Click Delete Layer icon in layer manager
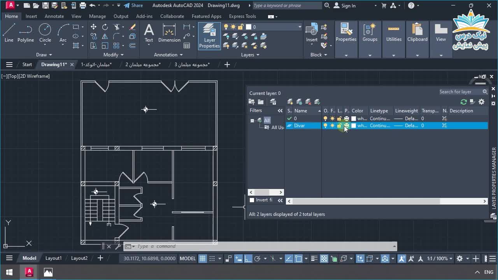This screenshot has height=280, width=498. click(308, 102)
